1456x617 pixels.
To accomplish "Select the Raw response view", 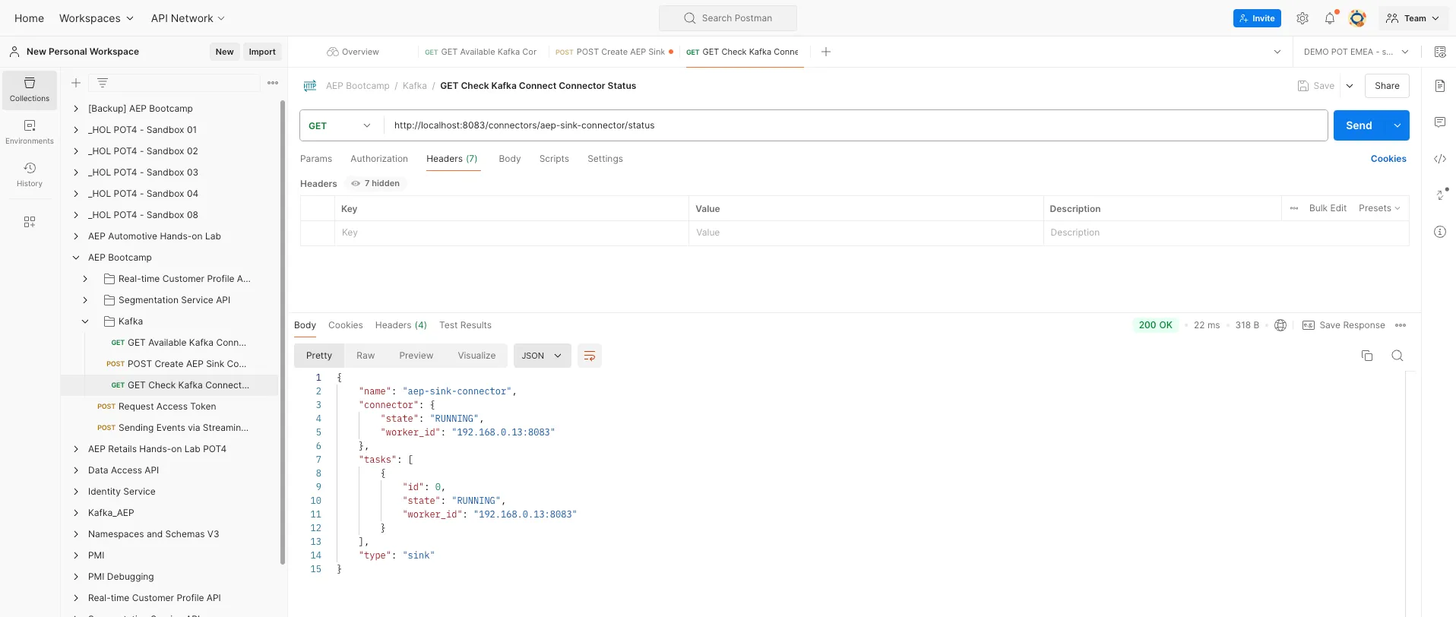I will click(x=366, y=356).
